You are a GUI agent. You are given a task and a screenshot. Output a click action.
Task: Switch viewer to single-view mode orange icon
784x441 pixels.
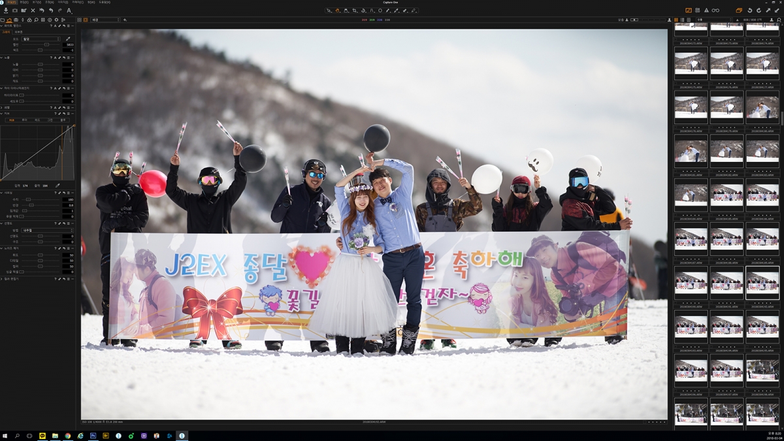point(86,20)
